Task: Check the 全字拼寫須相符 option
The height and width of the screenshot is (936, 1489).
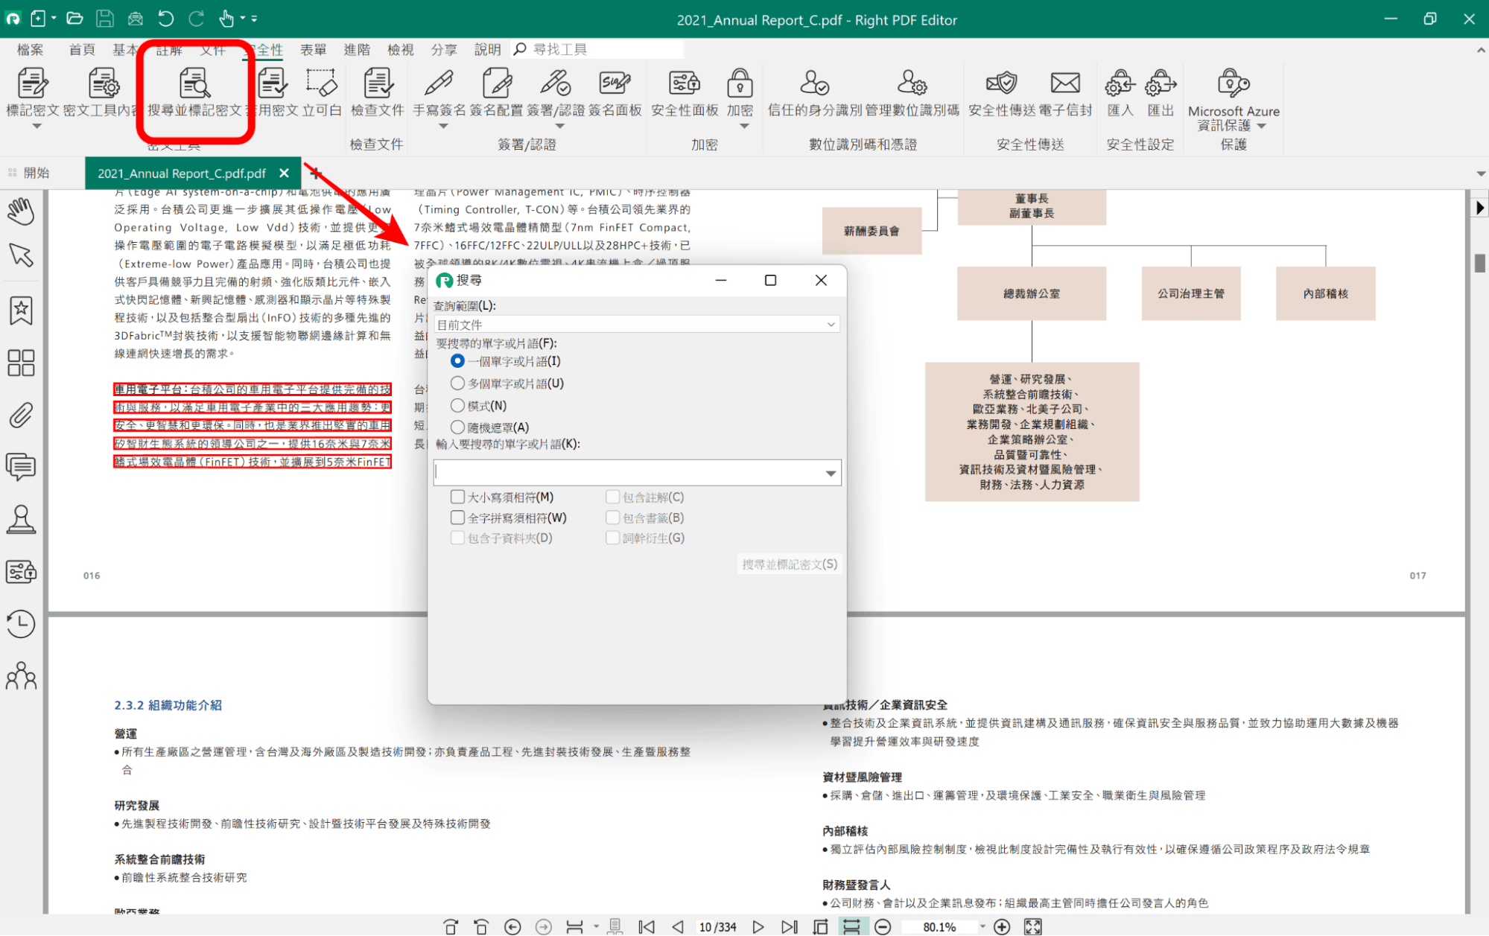Action: (457, 518)
